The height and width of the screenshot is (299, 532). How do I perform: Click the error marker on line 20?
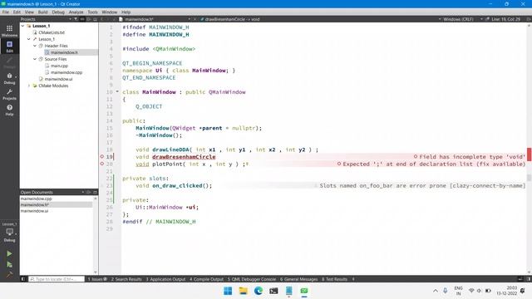[x=101, y=164]
